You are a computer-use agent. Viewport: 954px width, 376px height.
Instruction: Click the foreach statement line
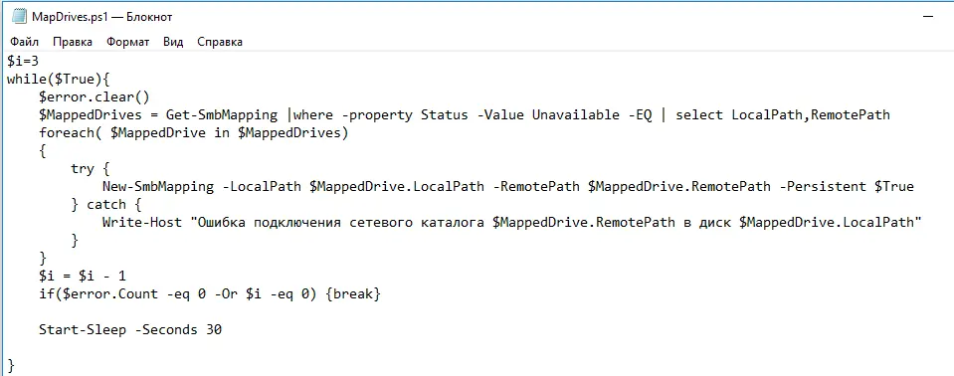pos(193,132)
